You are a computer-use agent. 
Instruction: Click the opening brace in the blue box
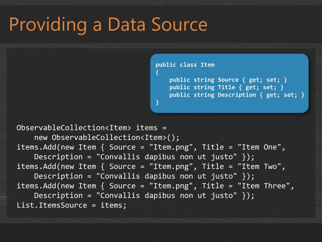point(157,72)
